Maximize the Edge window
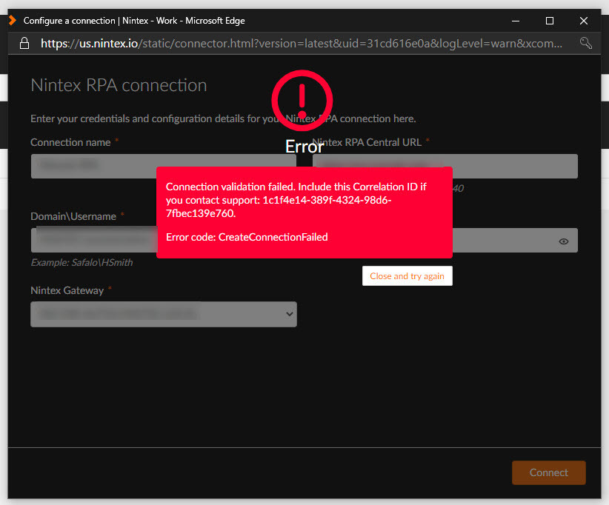The height and width of the screenshot is (505, 609). point(550,21)
